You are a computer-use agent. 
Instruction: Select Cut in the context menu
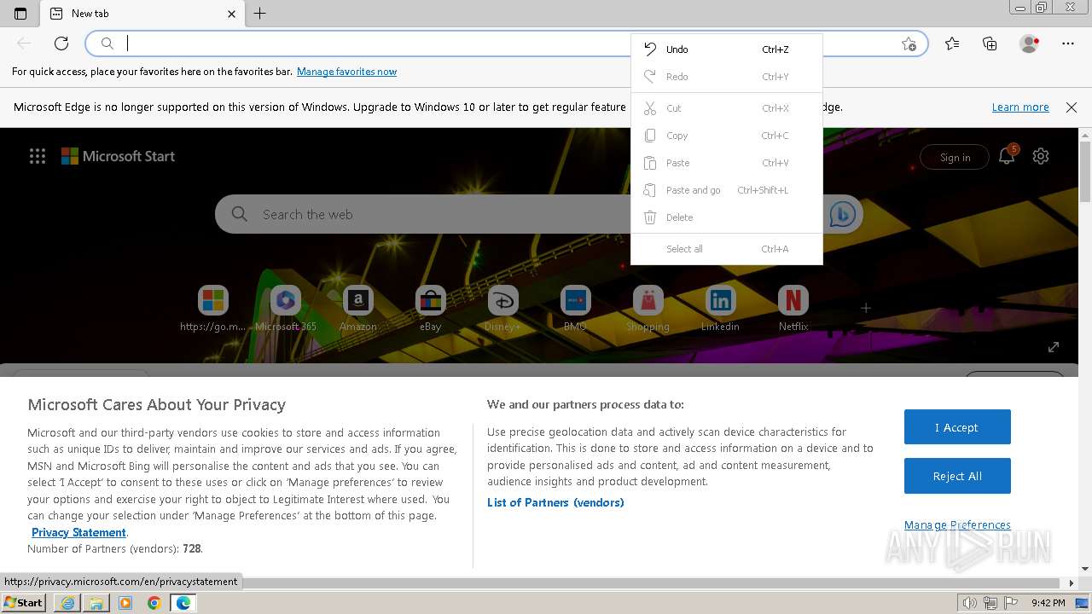point(727,108)
